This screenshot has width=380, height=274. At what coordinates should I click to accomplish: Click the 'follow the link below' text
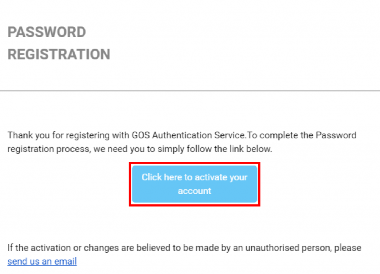pyautogui.click(x=229, y=149)
